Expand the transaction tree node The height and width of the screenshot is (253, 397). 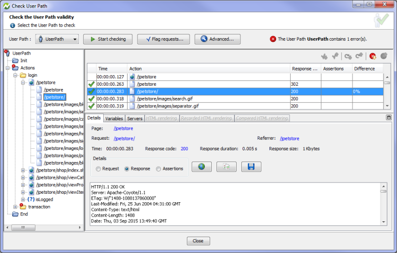pos(15,207)
